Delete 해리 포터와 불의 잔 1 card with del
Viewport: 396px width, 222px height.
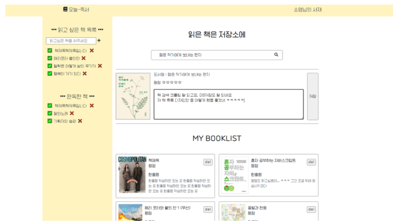(208, 209)
